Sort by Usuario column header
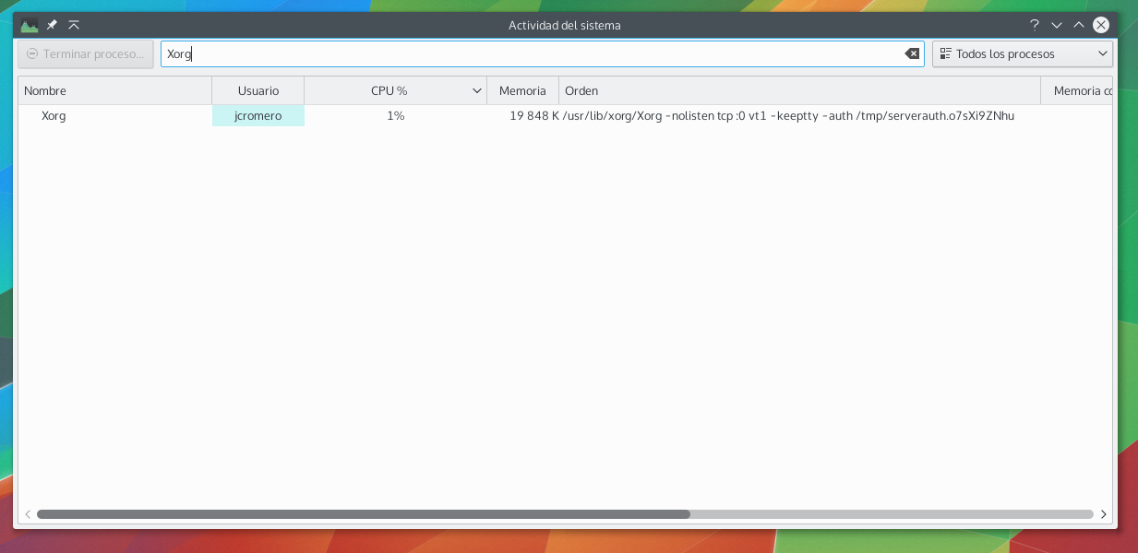This screenshot has width=1138, height=553. tap(258, 90)
